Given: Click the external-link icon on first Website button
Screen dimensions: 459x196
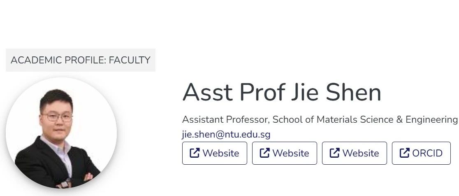Looking at the screenshot, I should pyautogui.click(x=195, y=153).
